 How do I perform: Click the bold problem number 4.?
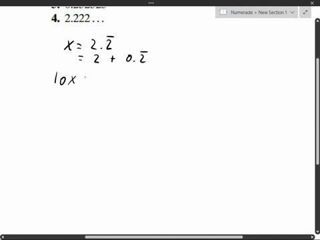coord(55,19)
